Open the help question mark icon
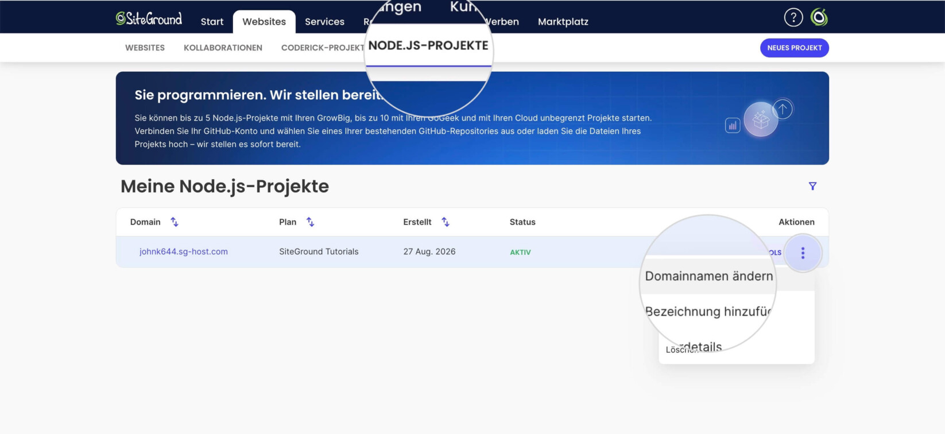945x434 pixels. click(793, 18)
